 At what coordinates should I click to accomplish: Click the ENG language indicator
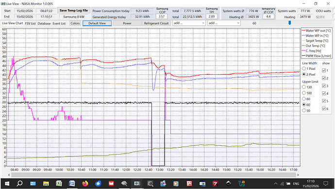[x=296, y=184]
